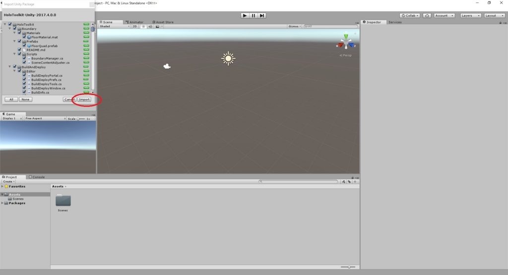Viewport: 508px width, 275px height.
Task: Open the Collab dropdown
Action: (410, 15)
